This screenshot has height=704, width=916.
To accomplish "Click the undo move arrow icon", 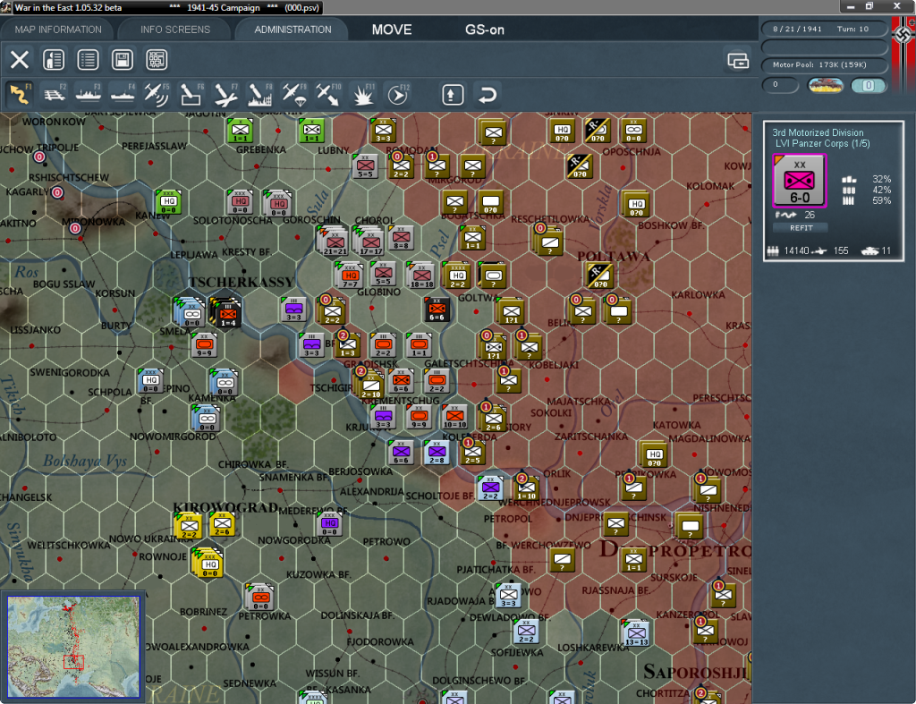I will 488,95.
